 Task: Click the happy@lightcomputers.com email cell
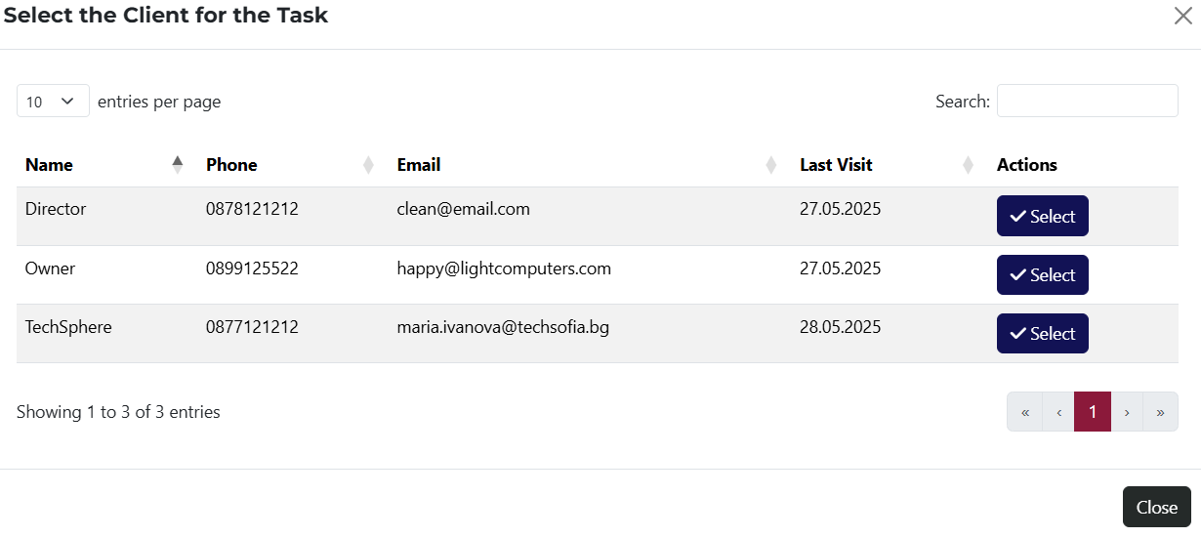[504, 268]
